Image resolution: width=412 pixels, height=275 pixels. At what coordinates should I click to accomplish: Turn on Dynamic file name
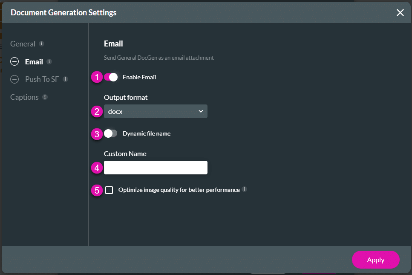[110, 133]
